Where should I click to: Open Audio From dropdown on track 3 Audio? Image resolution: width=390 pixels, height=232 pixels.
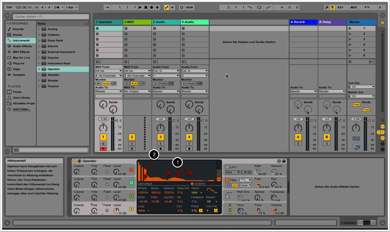[166, 71]
